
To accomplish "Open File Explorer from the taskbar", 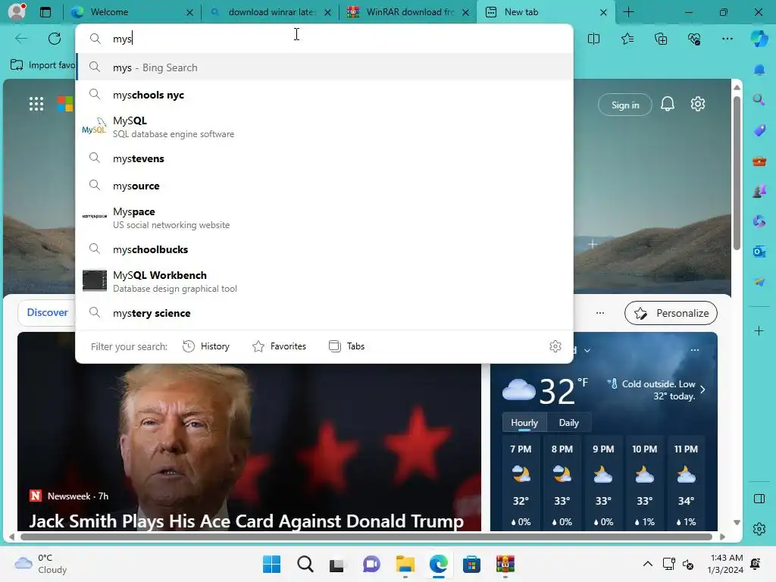I will click(x=405, y=564).
